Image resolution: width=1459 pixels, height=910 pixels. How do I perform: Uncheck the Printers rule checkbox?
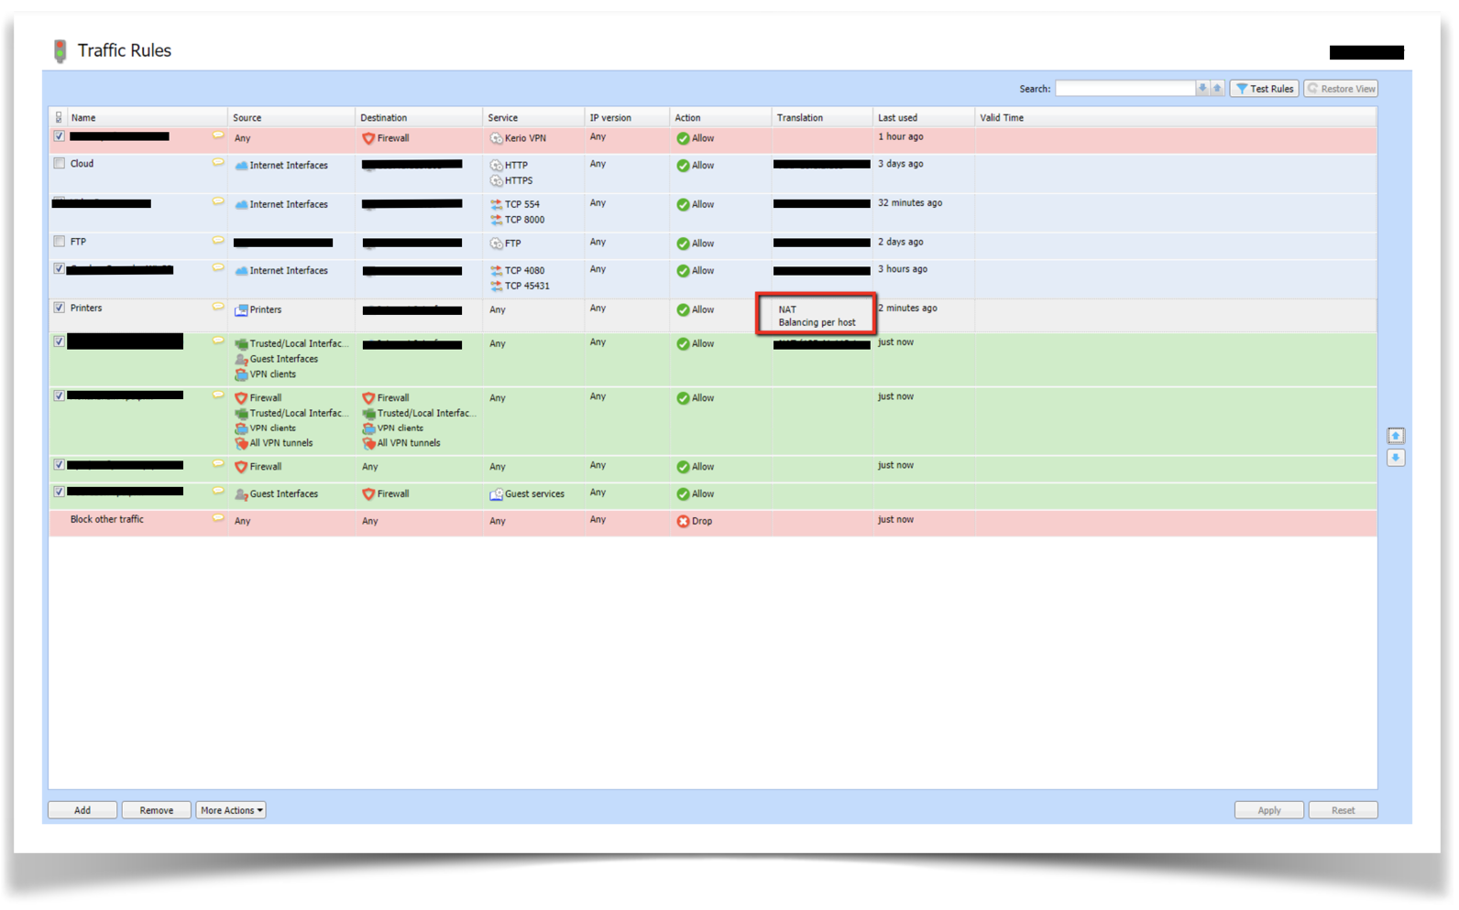coord(60,308)
